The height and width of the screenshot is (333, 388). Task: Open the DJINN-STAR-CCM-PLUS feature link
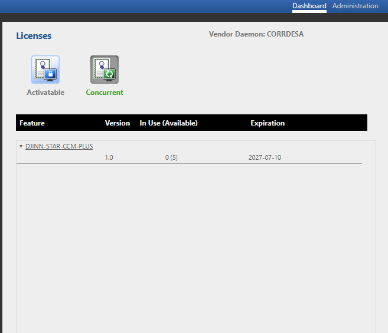click(59, 146)
